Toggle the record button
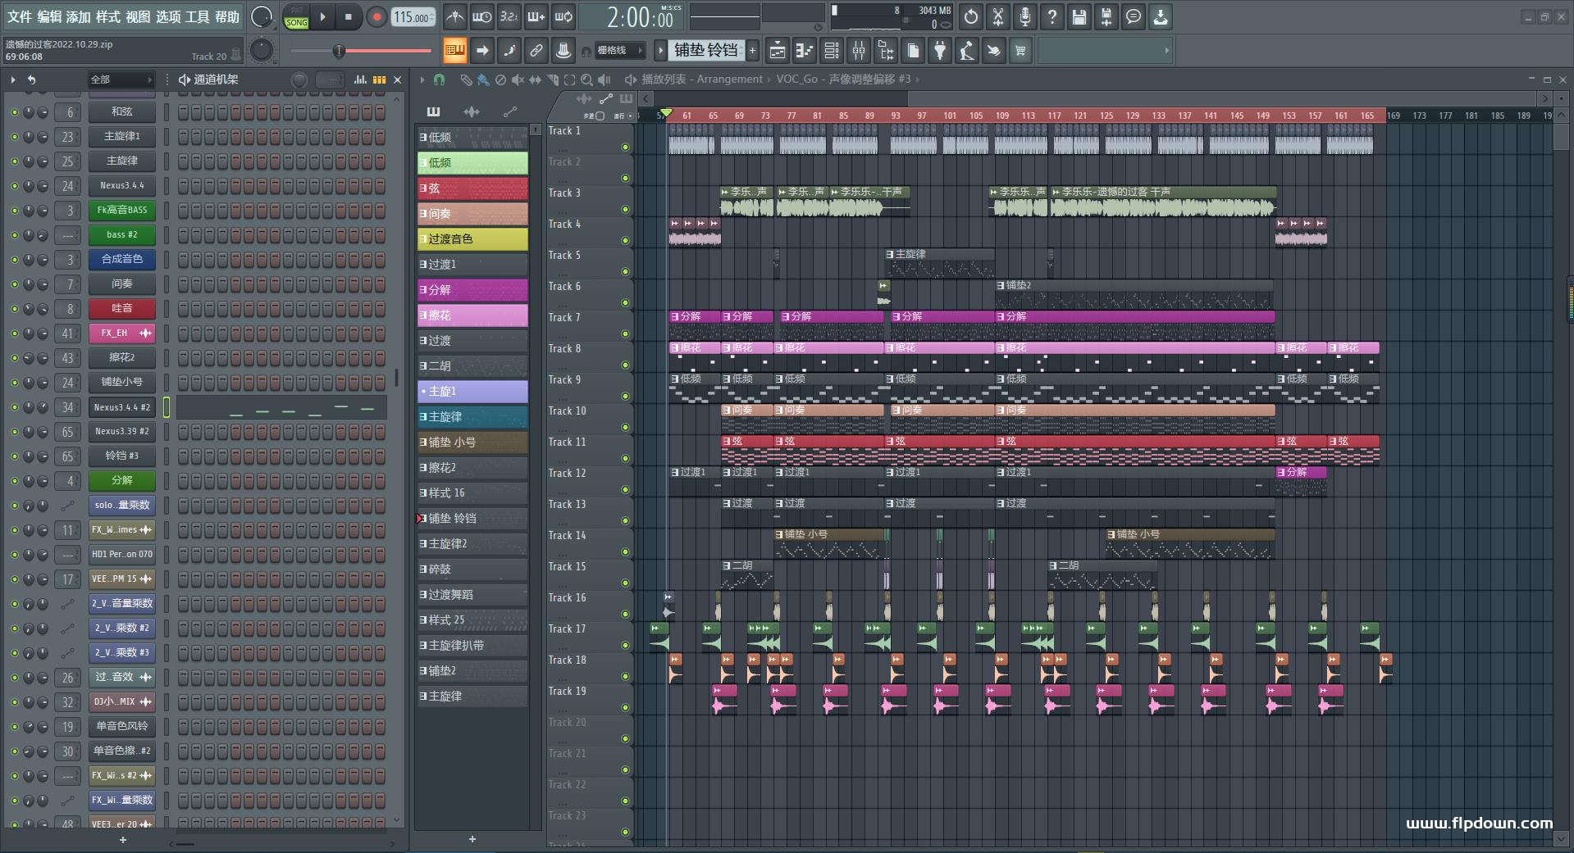This screenshot has width=1574, height=853. (x=376, y=16)
